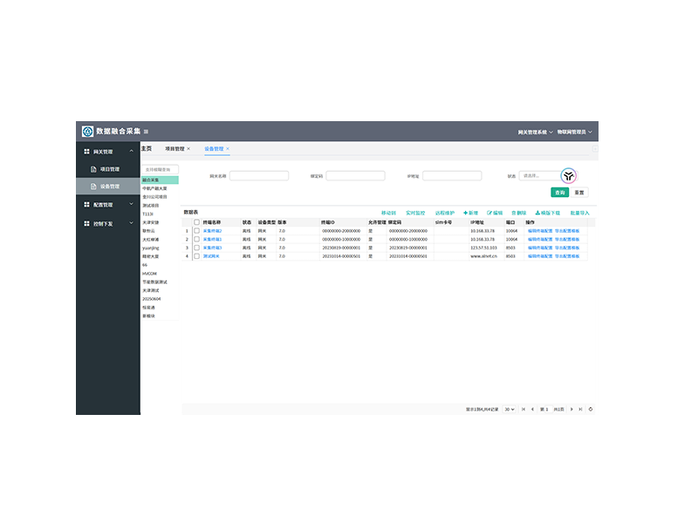Close the 项目管理 tab
The height and width of the screenshot is (523, 698).
tap(188, 149)
